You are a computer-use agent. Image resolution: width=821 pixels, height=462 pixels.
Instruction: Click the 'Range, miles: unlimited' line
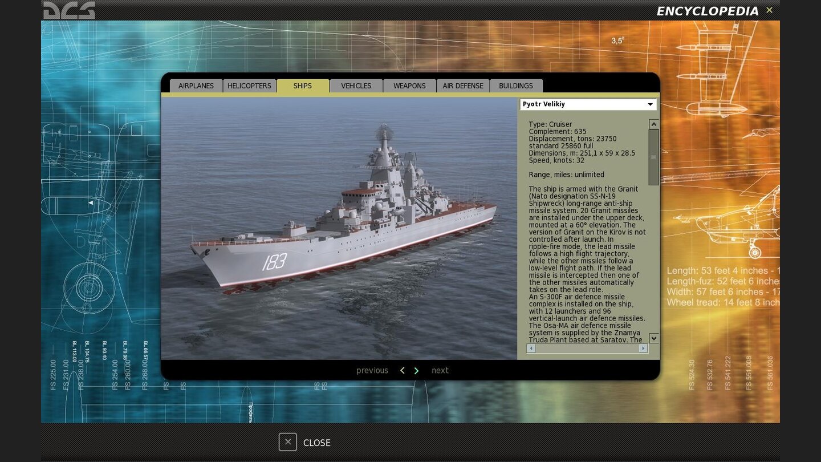[x=566, y=175]
